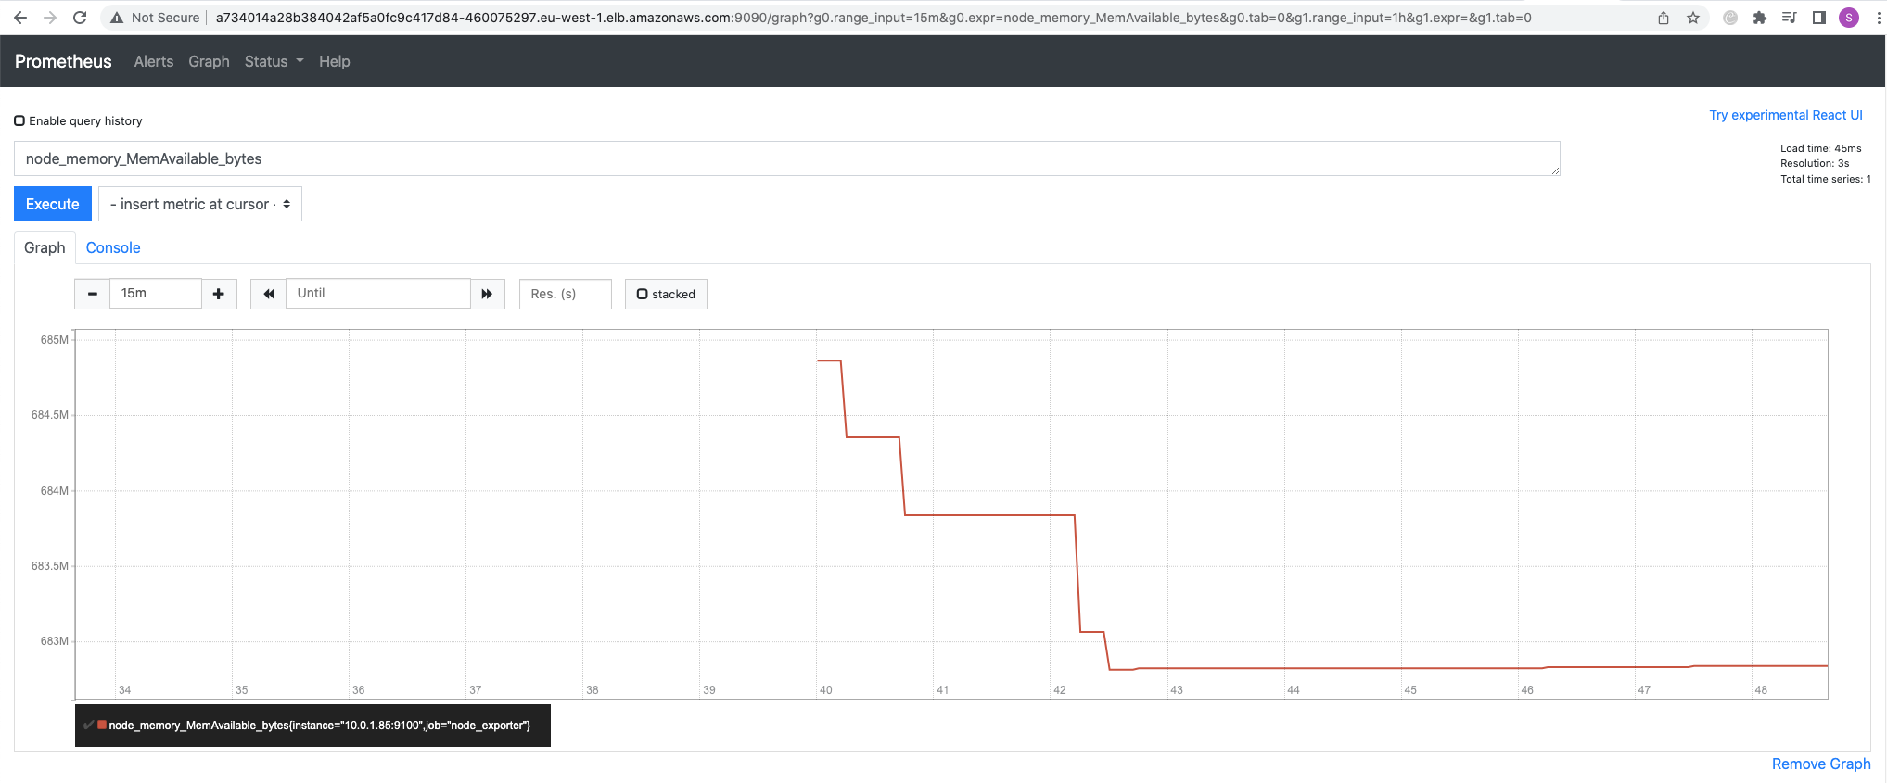This screenshot has width=1887, height=783.
Task: Enable query history checkbox
Action: tap(19, 120)
